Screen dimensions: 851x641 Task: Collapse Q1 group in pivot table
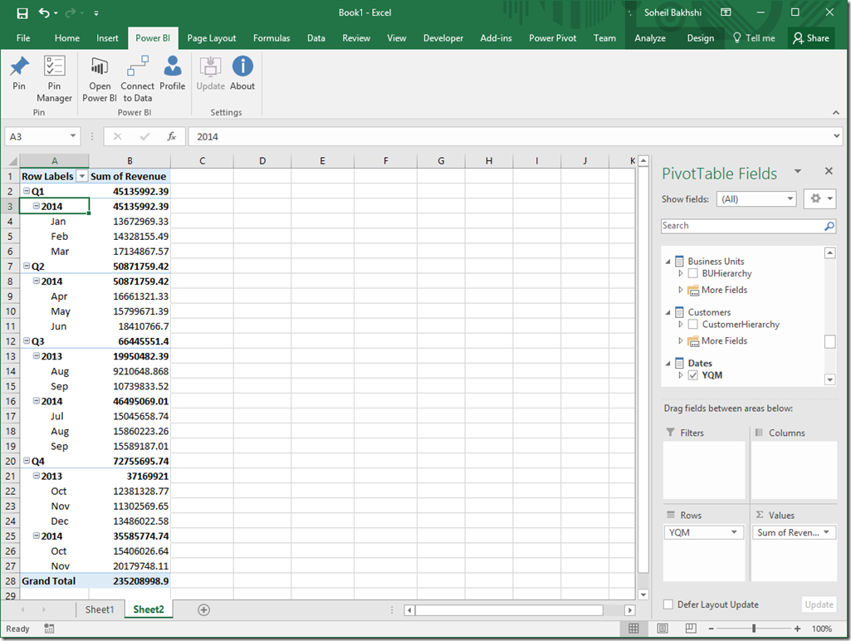click(26, 191)
